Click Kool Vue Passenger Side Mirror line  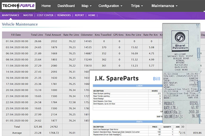click(106, 130)
